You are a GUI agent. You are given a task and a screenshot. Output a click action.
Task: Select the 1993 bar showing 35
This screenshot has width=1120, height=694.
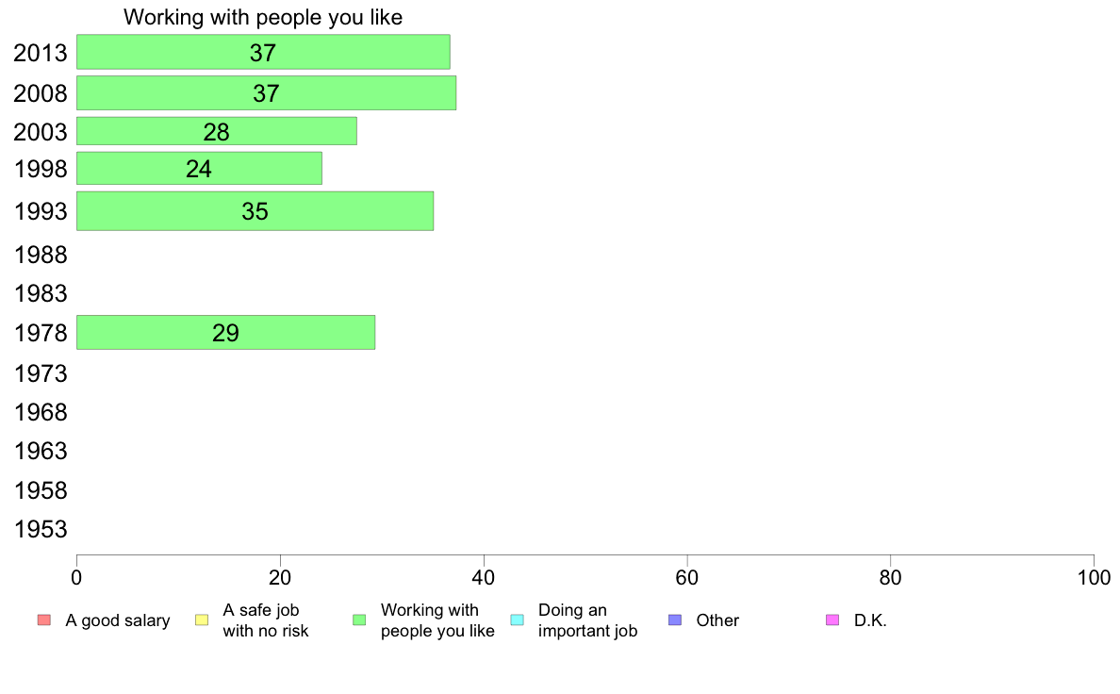(x=255, y=211)
